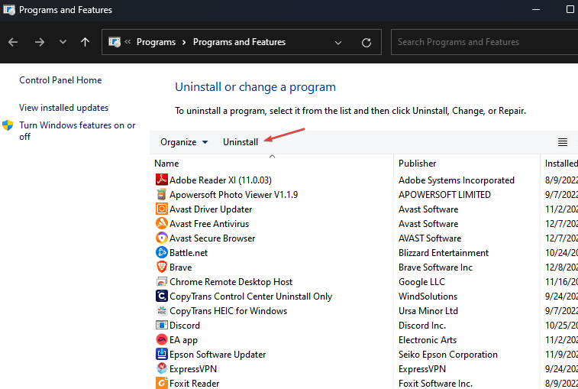Select Chrome Remote Desktop Host name text
578x389 pixels.
231,282
